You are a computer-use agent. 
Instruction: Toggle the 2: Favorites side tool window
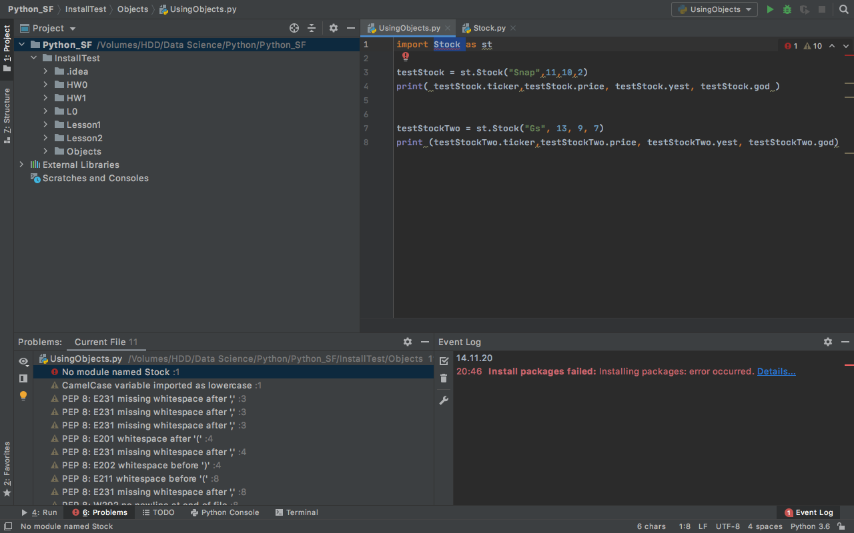pos(7,469)
